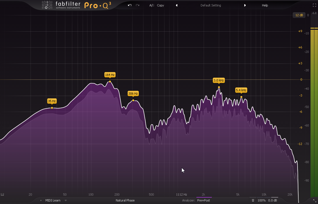Open the 12 dB display range dropdown
318x204 pixels.
299,15
